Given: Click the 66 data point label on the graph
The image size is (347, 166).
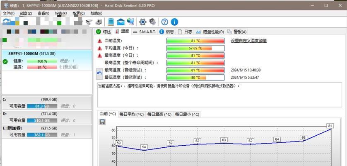Looking at the screenshot, I should (304, 138).
